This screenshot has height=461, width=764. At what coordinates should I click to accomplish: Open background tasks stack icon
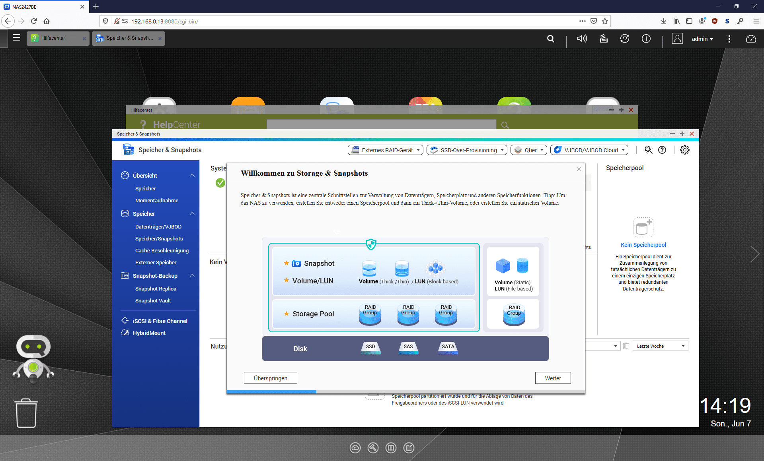tap(604, 39)
